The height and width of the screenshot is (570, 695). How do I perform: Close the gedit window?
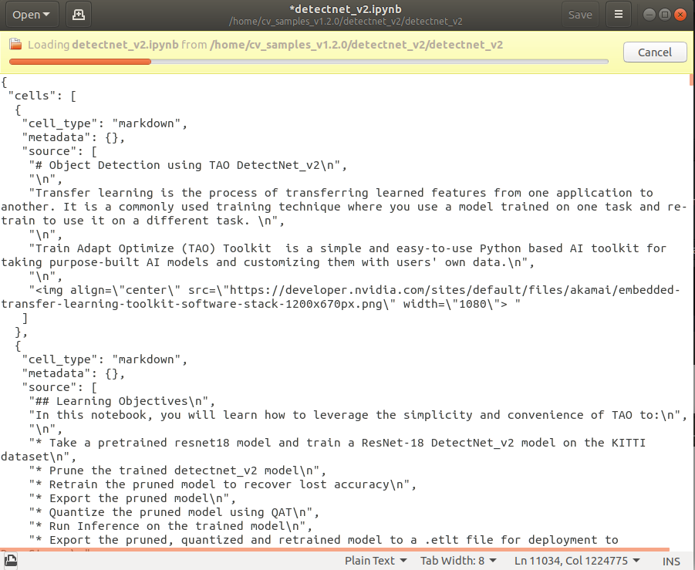tap(680, 15)
